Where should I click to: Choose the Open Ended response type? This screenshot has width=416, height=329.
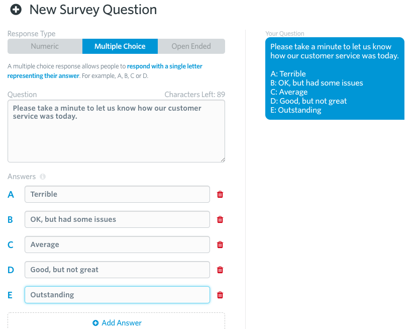point(191,46)
